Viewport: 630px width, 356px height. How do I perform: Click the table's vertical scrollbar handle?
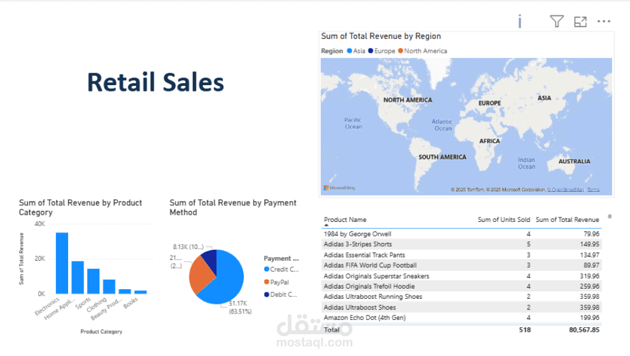(x=610, y=216)
